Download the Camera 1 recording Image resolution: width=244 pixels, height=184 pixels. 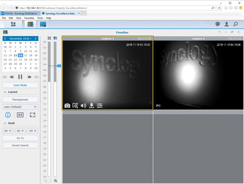(91, 106)
